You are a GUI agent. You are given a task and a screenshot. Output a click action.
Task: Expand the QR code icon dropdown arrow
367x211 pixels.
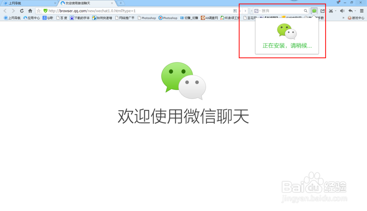(240, 11)
